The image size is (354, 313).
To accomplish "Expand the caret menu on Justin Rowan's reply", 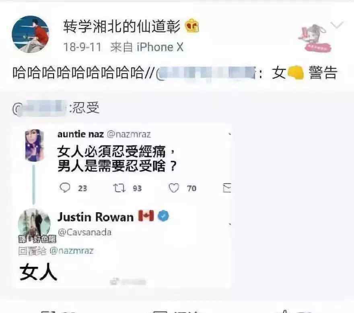I will click(230, 224).
